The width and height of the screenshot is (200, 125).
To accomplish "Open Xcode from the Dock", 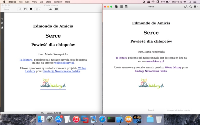I will pos(120,119).
